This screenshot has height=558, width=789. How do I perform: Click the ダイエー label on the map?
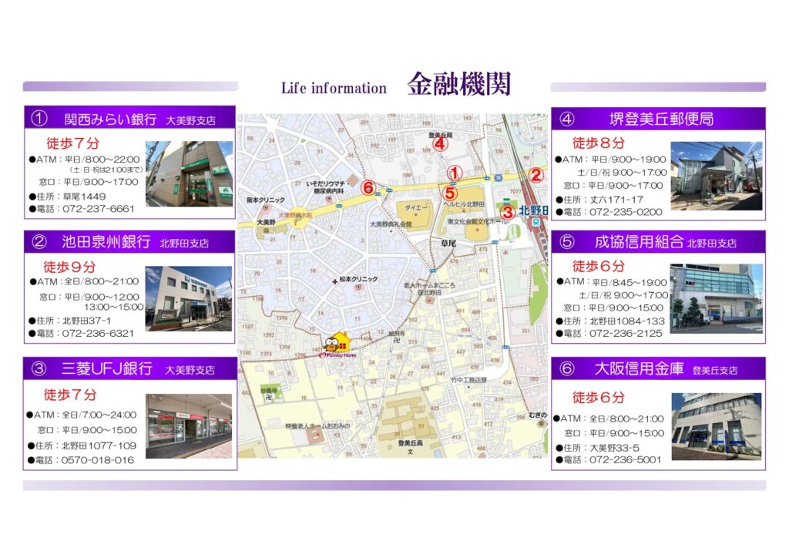pos(416,208)
